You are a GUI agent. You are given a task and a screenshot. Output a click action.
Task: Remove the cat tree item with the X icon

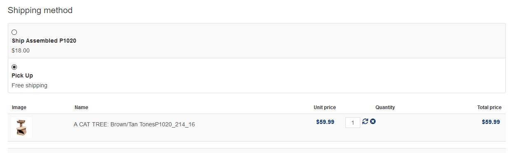[x=373, y=121]
